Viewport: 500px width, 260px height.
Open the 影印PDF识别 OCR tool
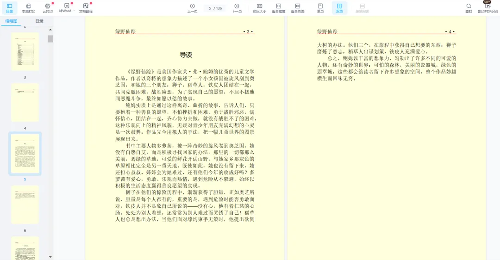tap(487, 8)
